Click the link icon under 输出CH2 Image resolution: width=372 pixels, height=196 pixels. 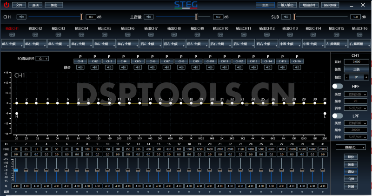coord(36,35)
